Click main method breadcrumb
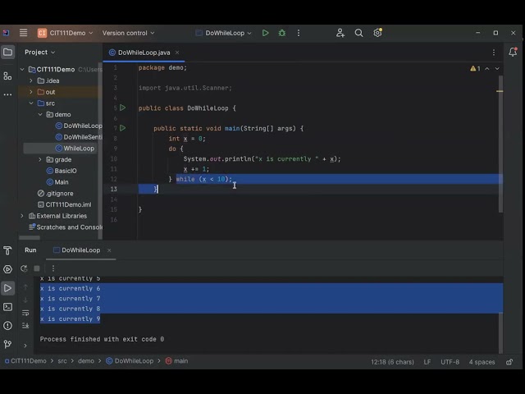Viewport: 525px width, 394px height. (x=177, y=361)
